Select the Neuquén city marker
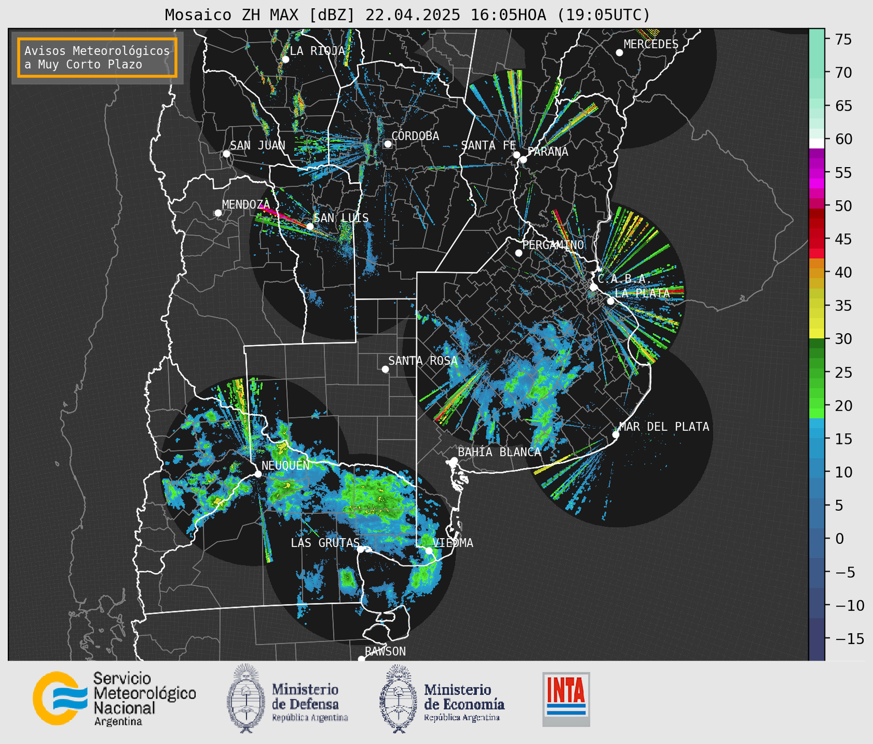This screenshot has width=873, height=744. point(258,474)
